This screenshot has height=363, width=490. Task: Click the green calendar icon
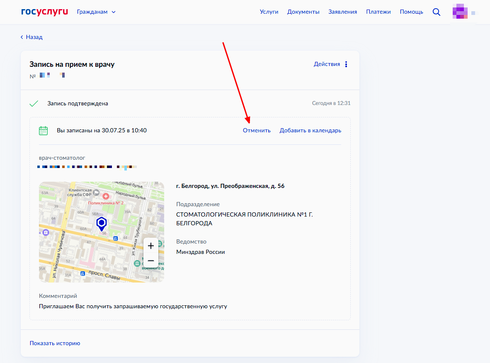(43, 131)
